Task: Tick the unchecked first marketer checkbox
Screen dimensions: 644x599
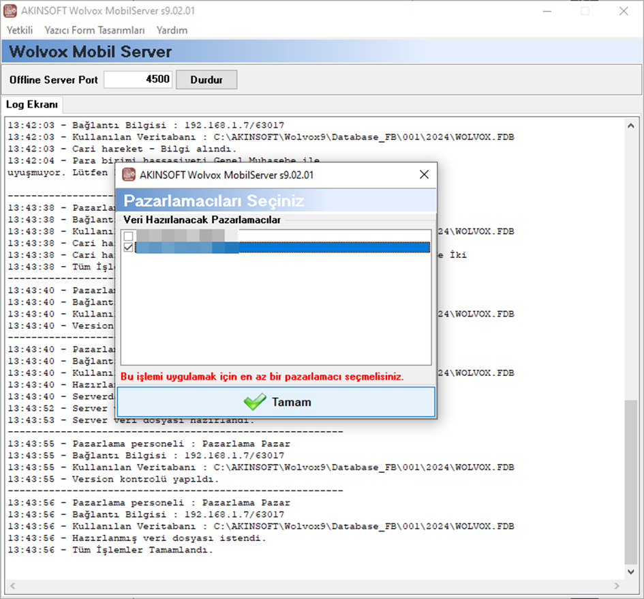Action: (129, 236)
